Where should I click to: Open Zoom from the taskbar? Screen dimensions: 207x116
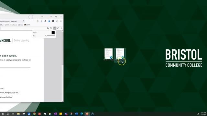[x=29, y=114]
